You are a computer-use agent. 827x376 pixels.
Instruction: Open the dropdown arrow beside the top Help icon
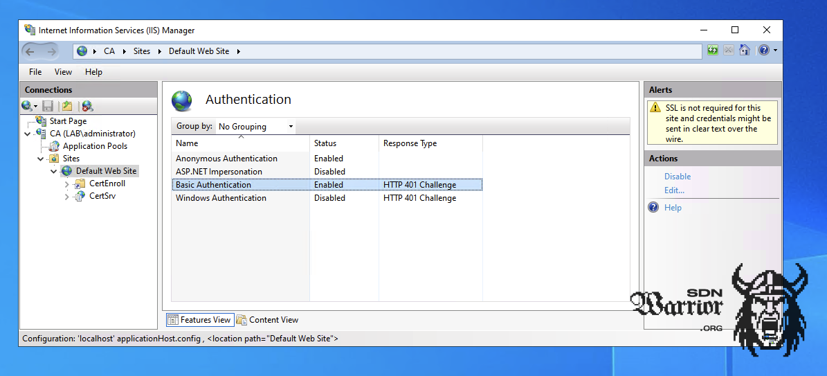click(x=775, y=51)
